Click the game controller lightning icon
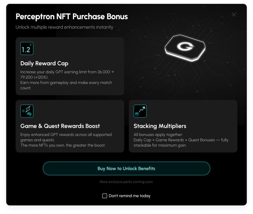Image resolution: width=253 pixels, height=214 pixels. click(27, 111)
